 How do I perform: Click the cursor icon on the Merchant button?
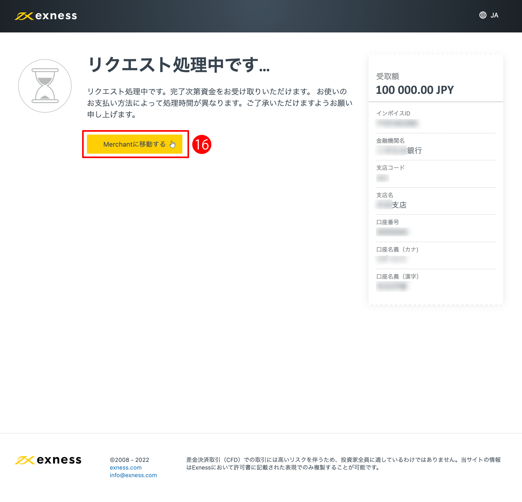click(x=172, y=144)
